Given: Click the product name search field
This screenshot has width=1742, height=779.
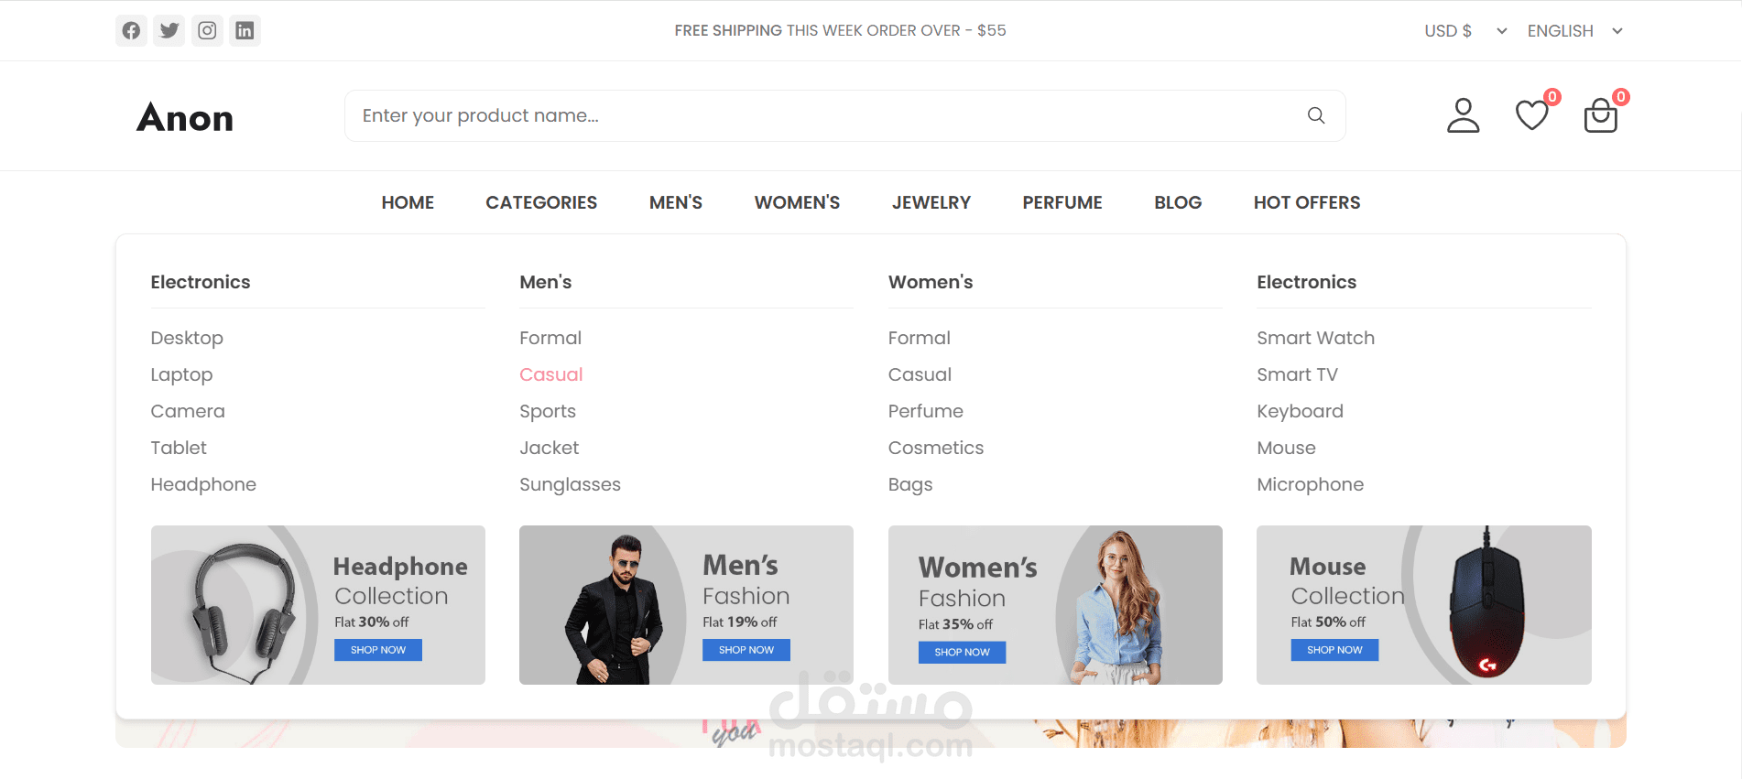Looking at the screenshot, I should click(x=844, y=115).
